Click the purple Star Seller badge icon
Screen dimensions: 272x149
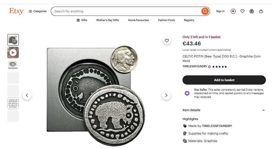point(187,93)
